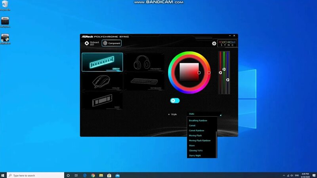Switch to the Component tab
Image resolution: width=317 pixels, height=178 pixels.
pos(112,43)
